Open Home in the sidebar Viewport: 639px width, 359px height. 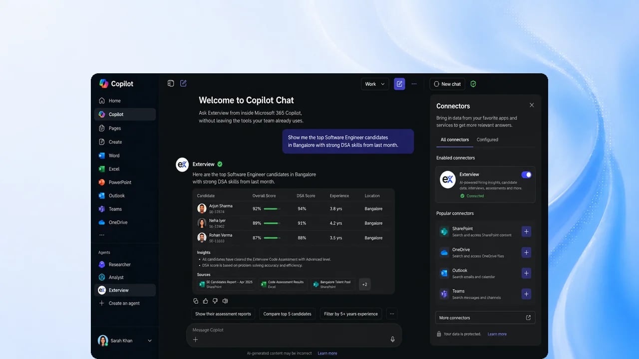pos(125,101)
